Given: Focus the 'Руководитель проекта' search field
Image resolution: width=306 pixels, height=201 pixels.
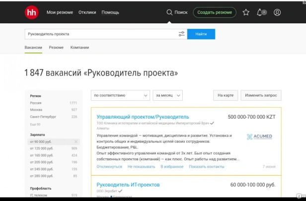Looking at the screenshot, I should click(101, 34).
